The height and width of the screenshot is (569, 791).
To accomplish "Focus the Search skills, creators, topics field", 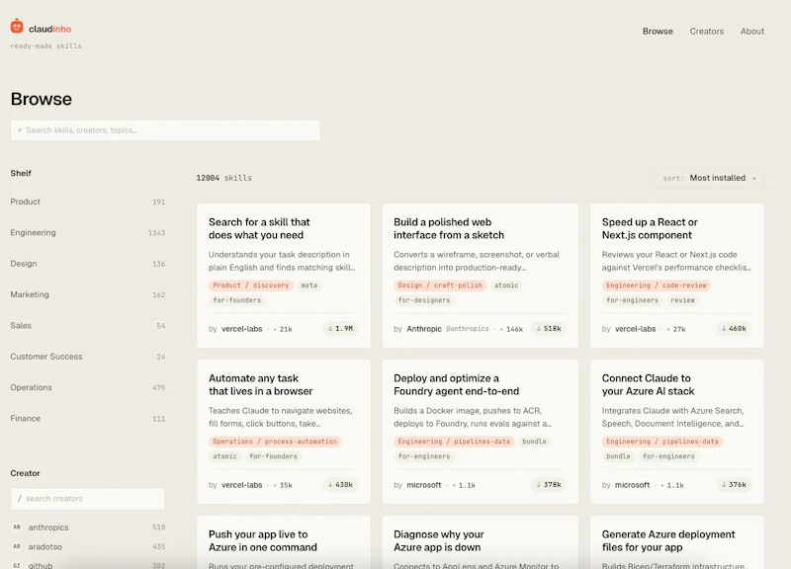I will click(x=165, y=130).
